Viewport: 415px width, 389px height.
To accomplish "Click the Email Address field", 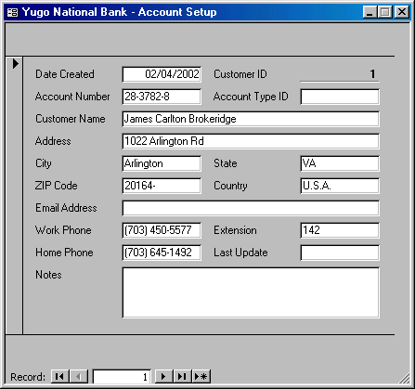I will click(x=251, y=208).
